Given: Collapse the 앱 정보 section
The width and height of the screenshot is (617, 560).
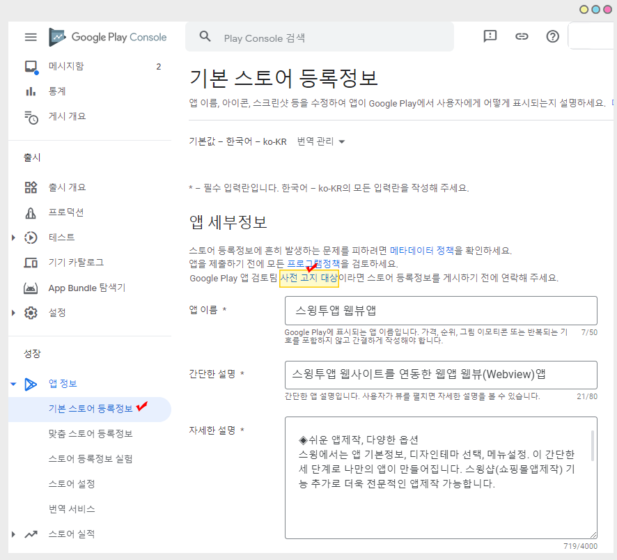Looking at the screenshot, I should coord(13,384).
